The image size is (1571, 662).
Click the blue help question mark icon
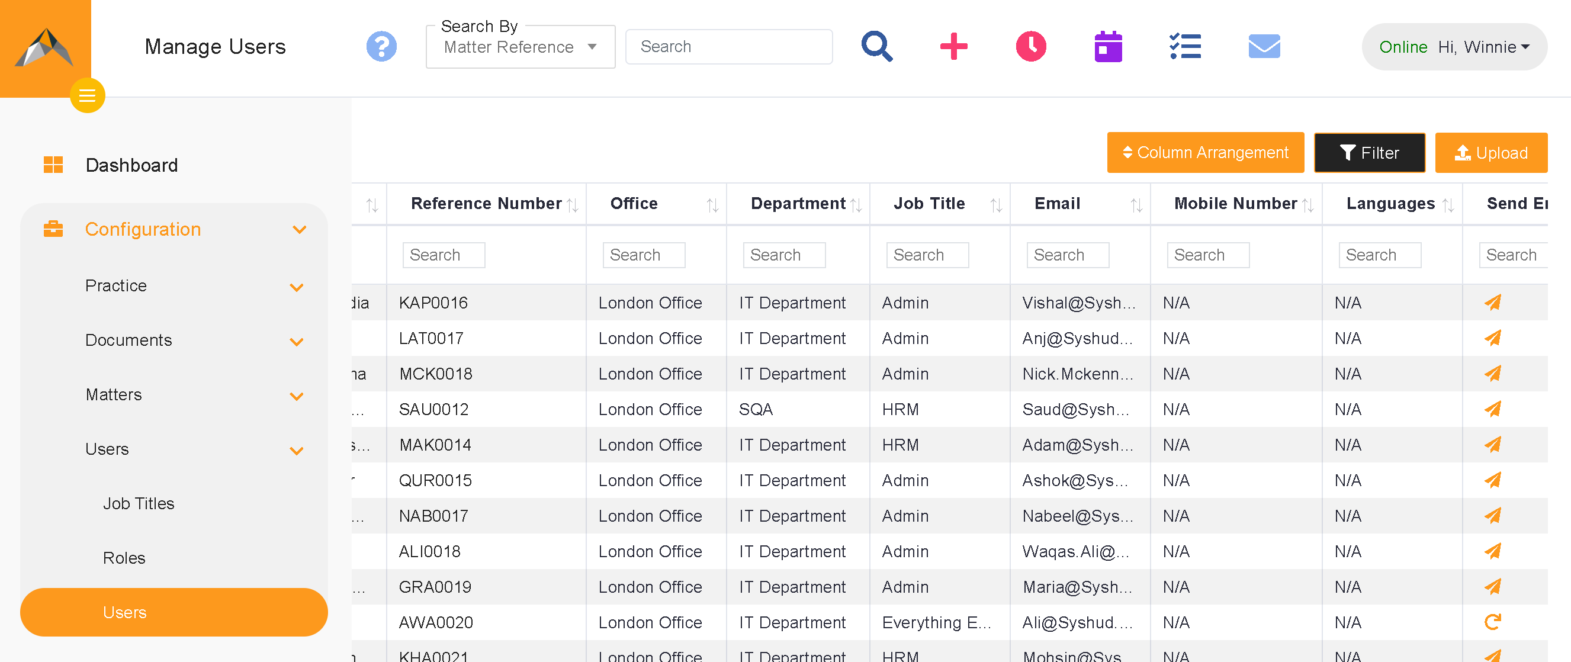click(x=382, y=46)
